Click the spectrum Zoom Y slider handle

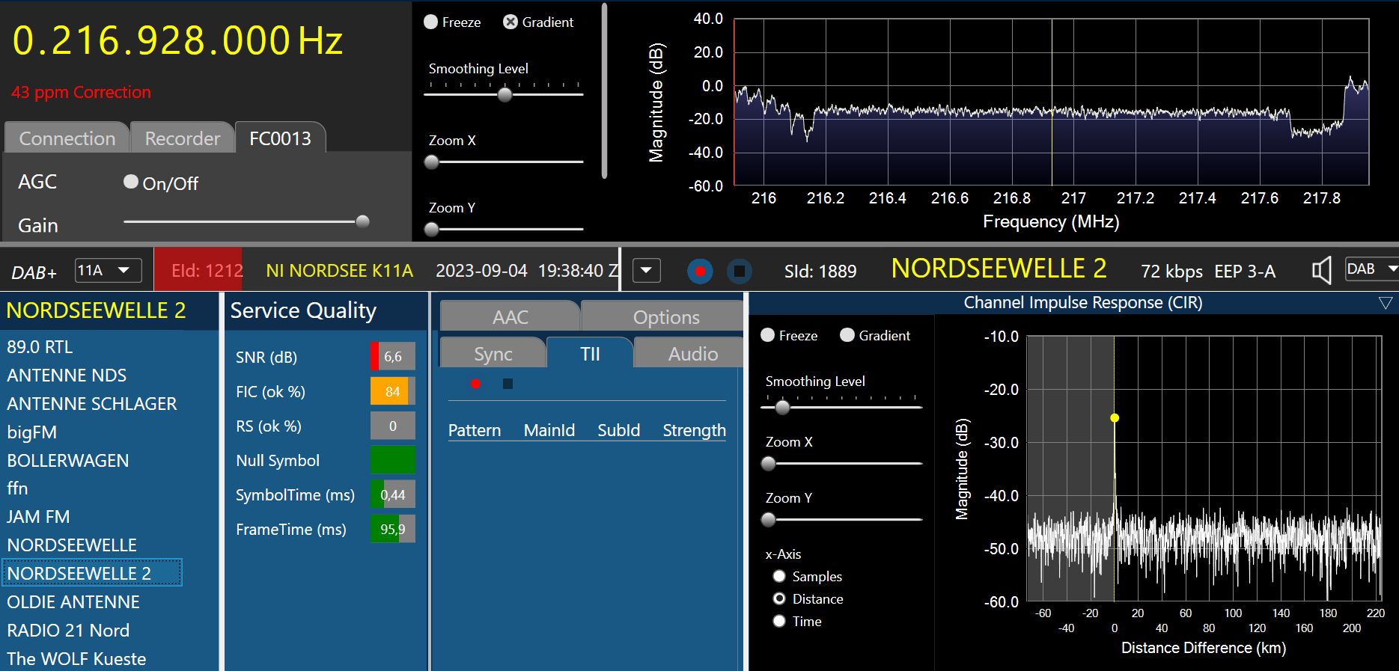point(432,229)
